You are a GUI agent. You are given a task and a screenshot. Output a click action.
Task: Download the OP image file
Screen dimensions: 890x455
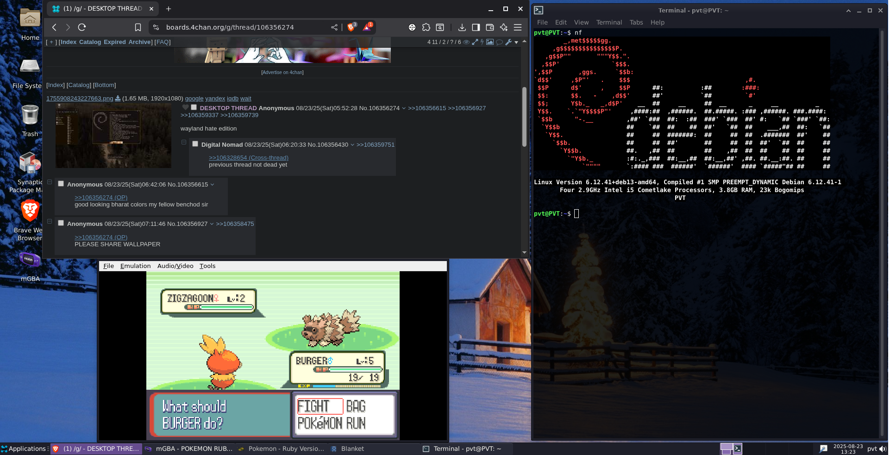pyautogui.click(x=118, y=98)
